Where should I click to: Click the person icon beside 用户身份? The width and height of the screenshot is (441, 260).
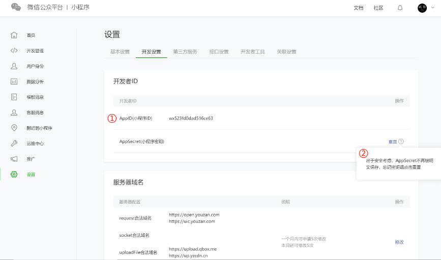pos(14,66)
